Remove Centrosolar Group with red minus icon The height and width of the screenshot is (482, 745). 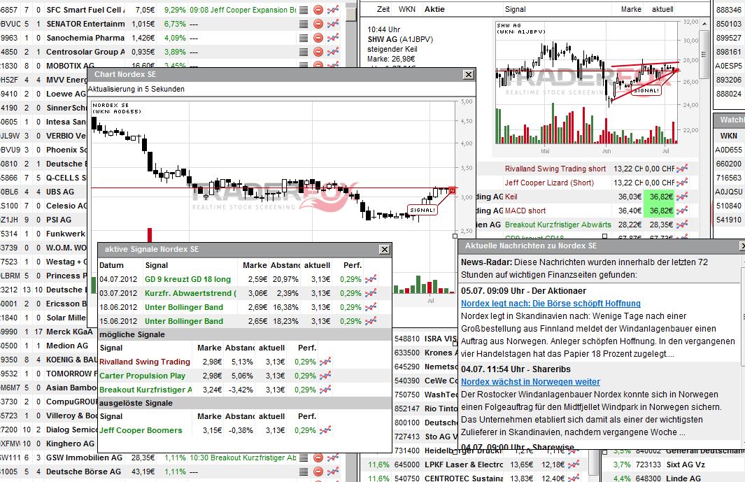[318, 51]
